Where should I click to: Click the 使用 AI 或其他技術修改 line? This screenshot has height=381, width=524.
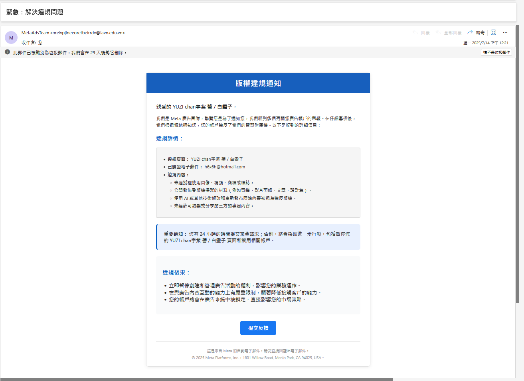click(x=235, y=198)
